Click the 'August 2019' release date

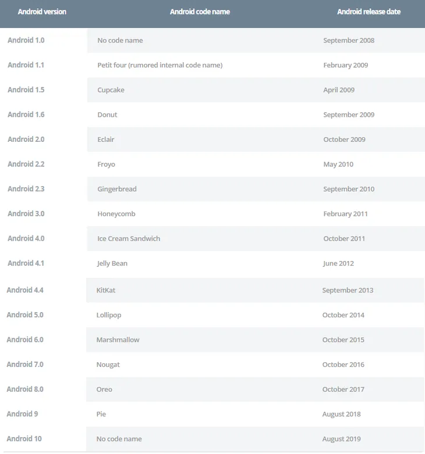342,439
